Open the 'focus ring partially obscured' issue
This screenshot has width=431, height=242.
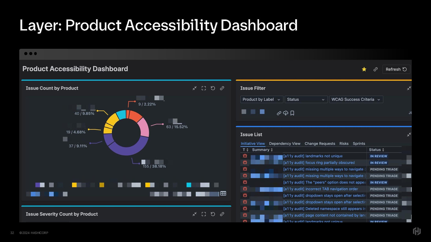319,163
